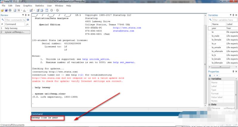Open the Graph icon dropdown arrow

coord(27,10)
